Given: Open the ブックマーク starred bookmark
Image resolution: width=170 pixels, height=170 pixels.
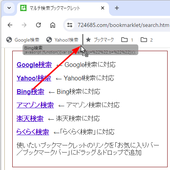Looking at the screenshot, I should (100, 40).
